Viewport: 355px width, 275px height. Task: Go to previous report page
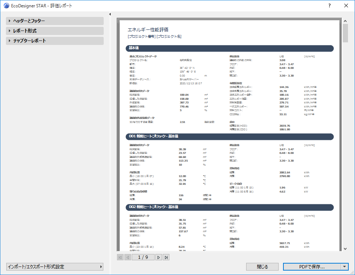128,257
